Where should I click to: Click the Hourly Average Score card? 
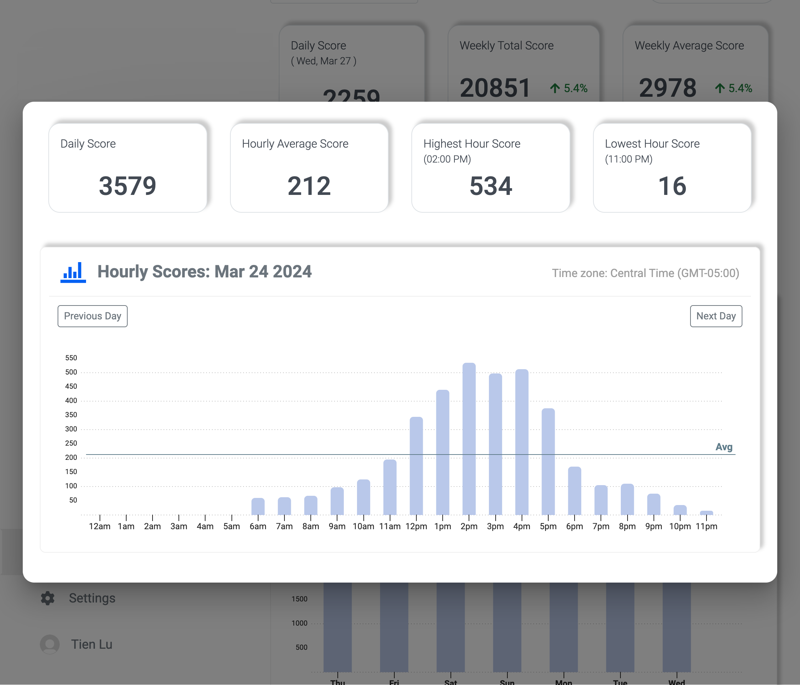point(309,168)
